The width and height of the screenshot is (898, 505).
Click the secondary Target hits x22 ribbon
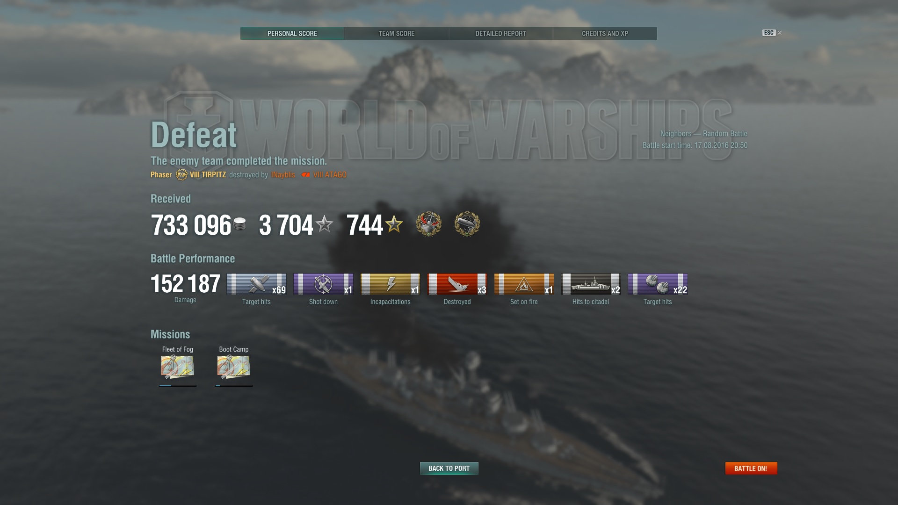[x=658, y=284]
